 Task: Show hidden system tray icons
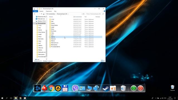click(x=156, y=98)
